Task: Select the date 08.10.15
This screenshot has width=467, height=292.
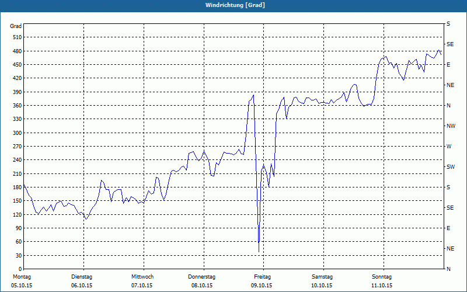Action: click(x=202, y=286)
